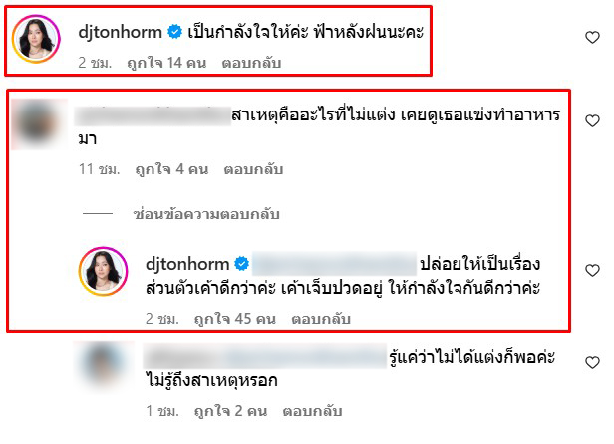
Task: View likes: ถูกใจ 45 คน
Action: click(x=235, y=319)
